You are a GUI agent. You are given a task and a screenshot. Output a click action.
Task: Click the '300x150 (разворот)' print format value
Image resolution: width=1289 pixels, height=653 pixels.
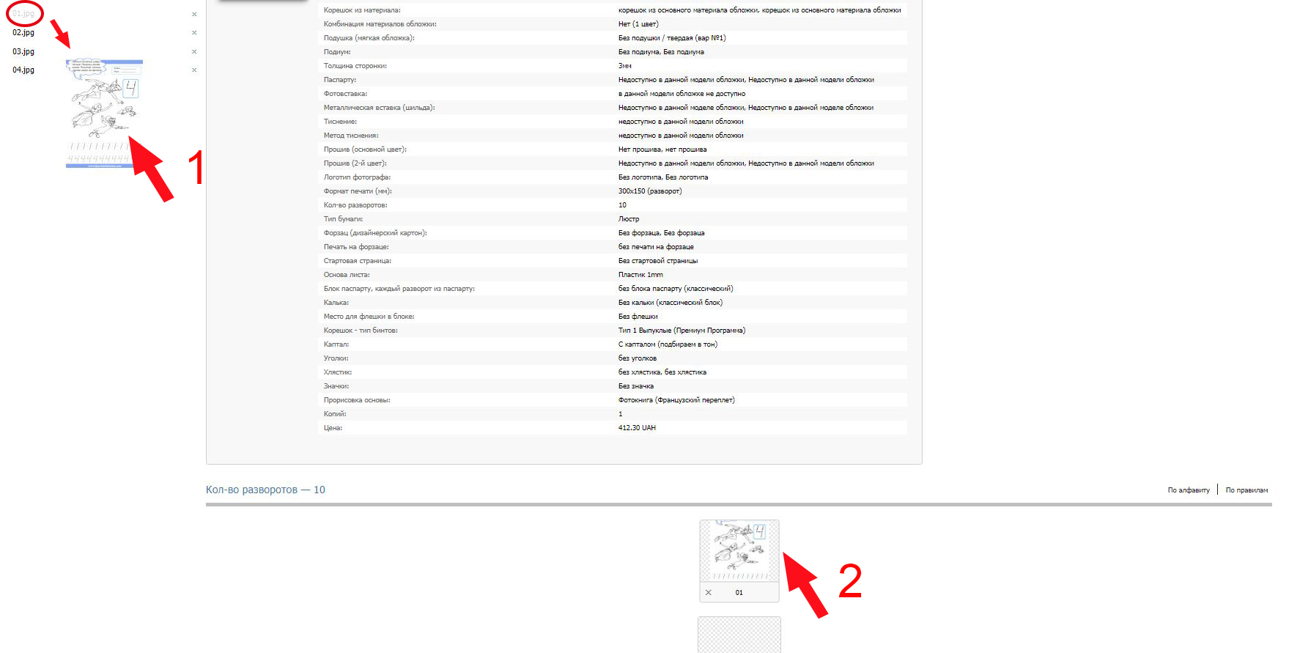650,191
